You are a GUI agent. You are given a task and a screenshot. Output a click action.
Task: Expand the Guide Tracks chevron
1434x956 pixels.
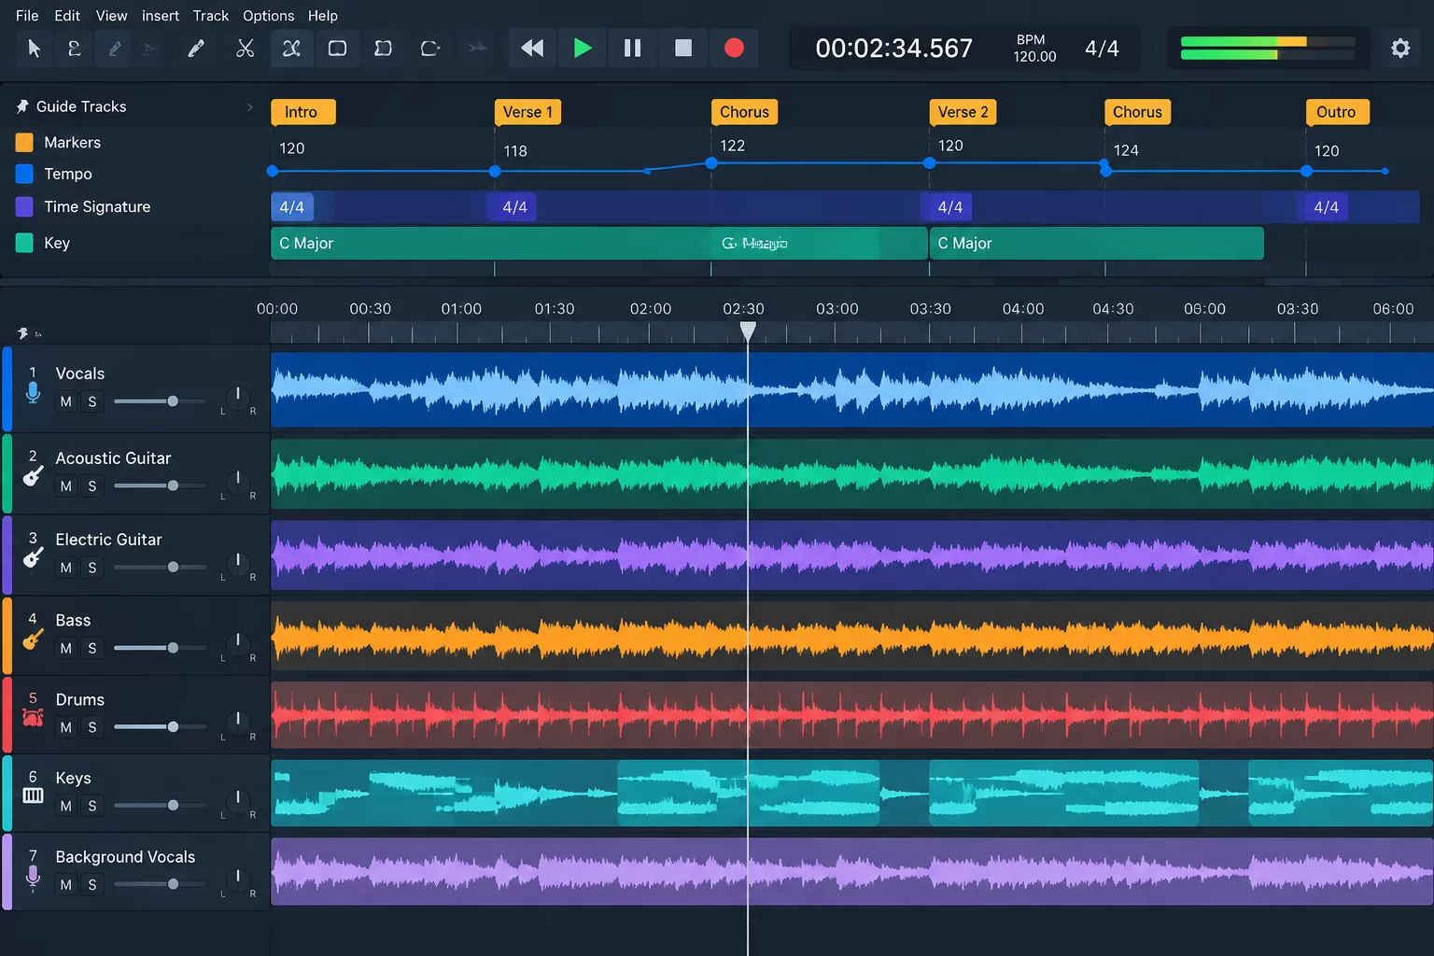click(249, 106)
